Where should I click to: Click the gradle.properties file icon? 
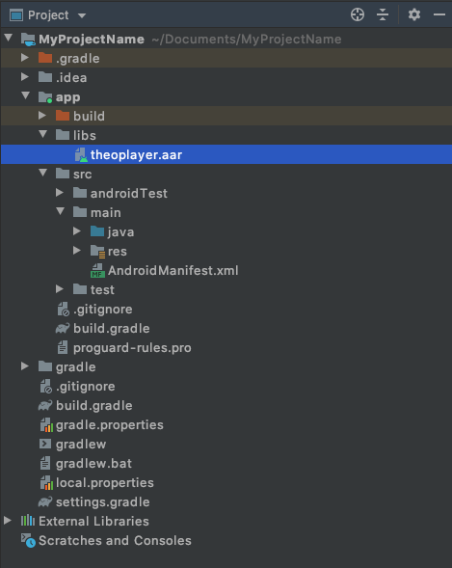[46, 425]
